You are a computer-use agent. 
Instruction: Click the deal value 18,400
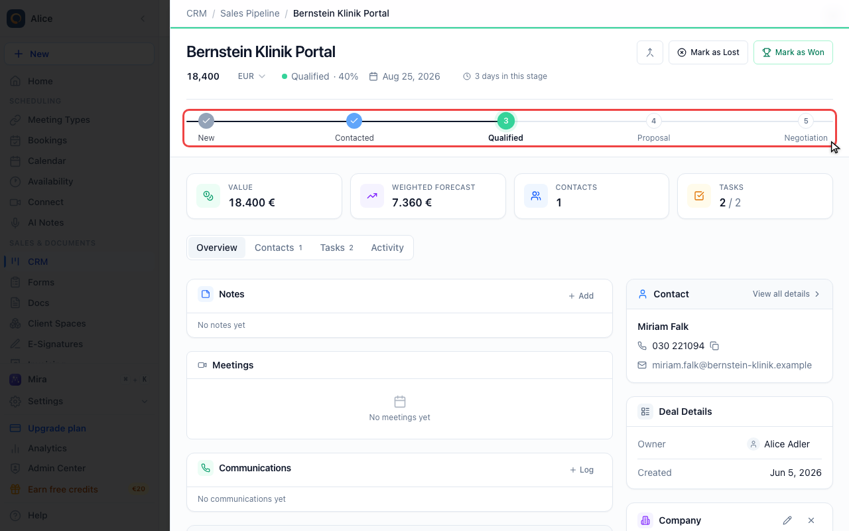tap(203, 76)
